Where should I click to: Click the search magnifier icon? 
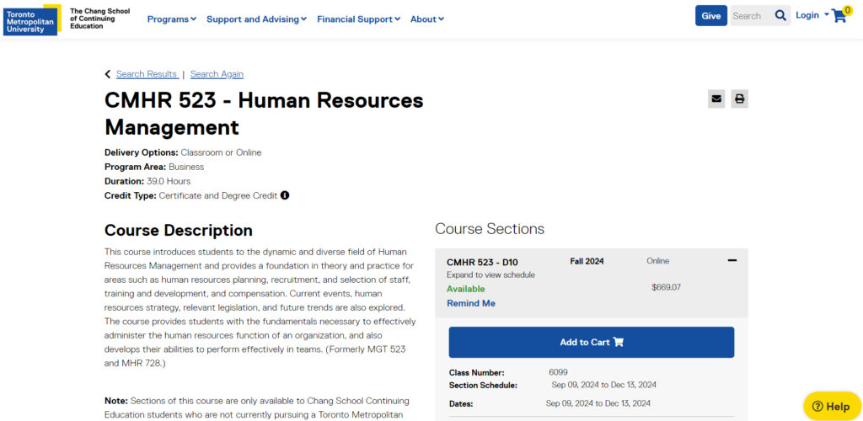point(780,16)
